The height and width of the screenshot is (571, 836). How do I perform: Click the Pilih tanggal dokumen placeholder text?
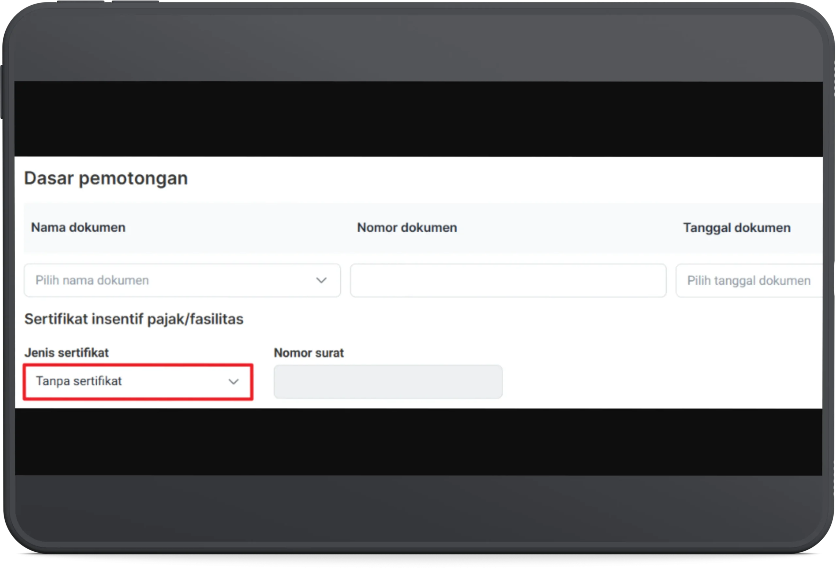coord(748,280)
